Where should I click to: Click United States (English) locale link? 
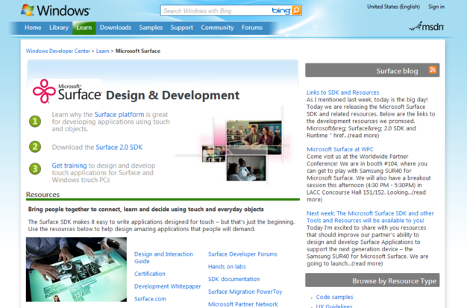pos(393,7)
